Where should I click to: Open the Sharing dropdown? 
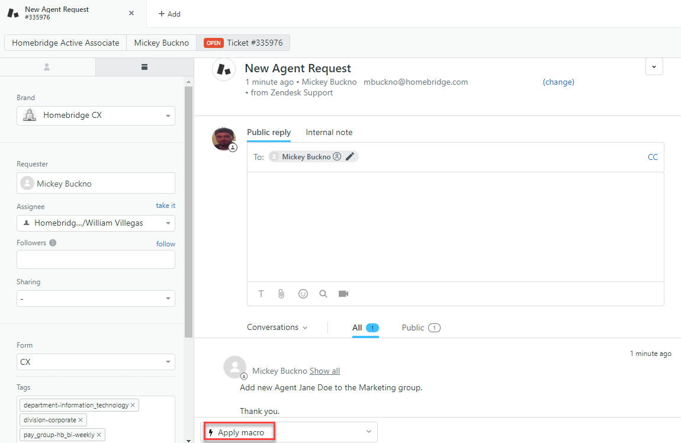click(x=96, y=299)
